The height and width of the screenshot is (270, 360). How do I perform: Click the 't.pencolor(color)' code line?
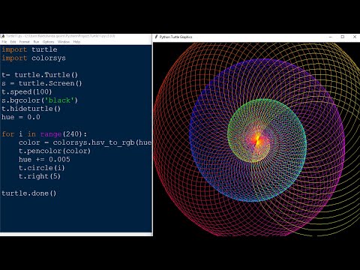tap(55, 151)
